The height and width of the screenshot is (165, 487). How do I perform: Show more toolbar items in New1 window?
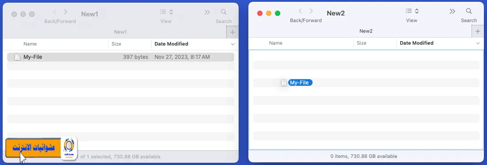coord(207,12)
